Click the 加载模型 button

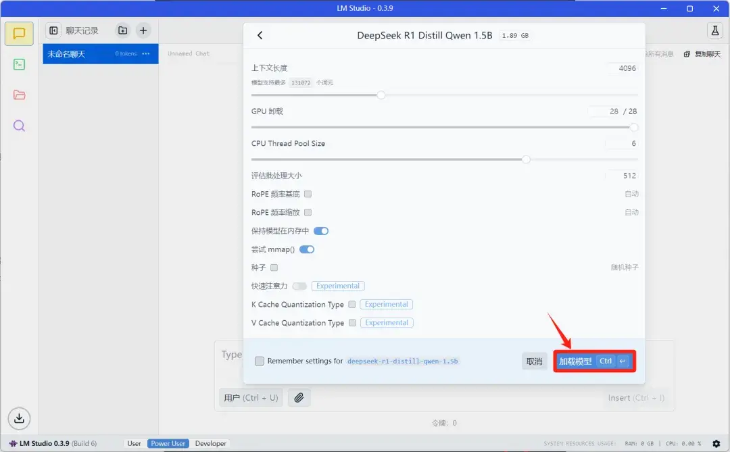click(x=595, y=361)
